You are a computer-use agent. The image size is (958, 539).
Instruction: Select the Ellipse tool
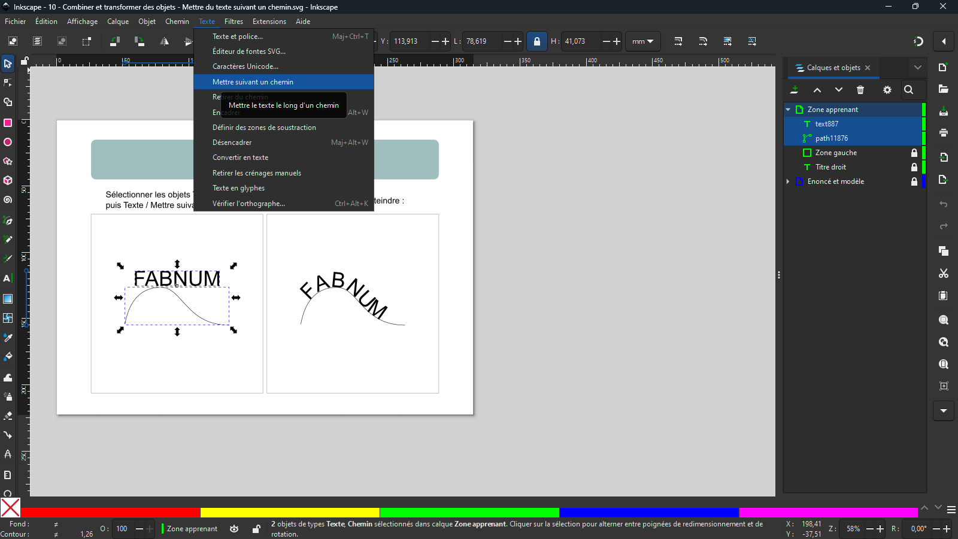[x=8, y=142]
